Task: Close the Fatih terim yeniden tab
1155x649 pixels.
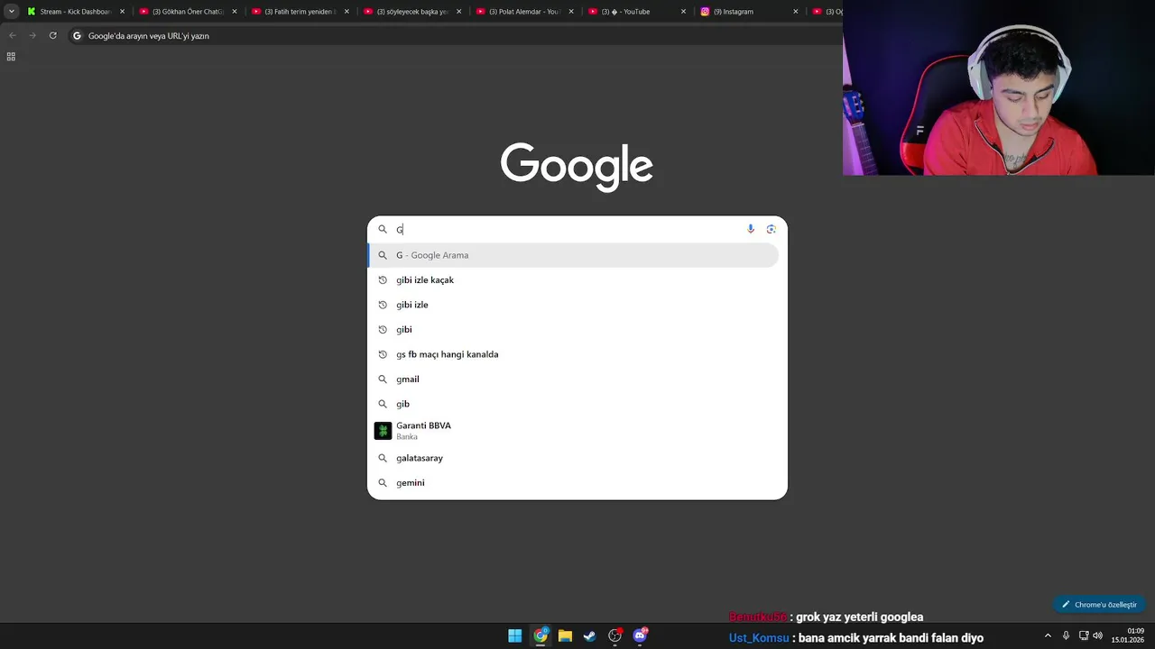Action: pos(346,12)
